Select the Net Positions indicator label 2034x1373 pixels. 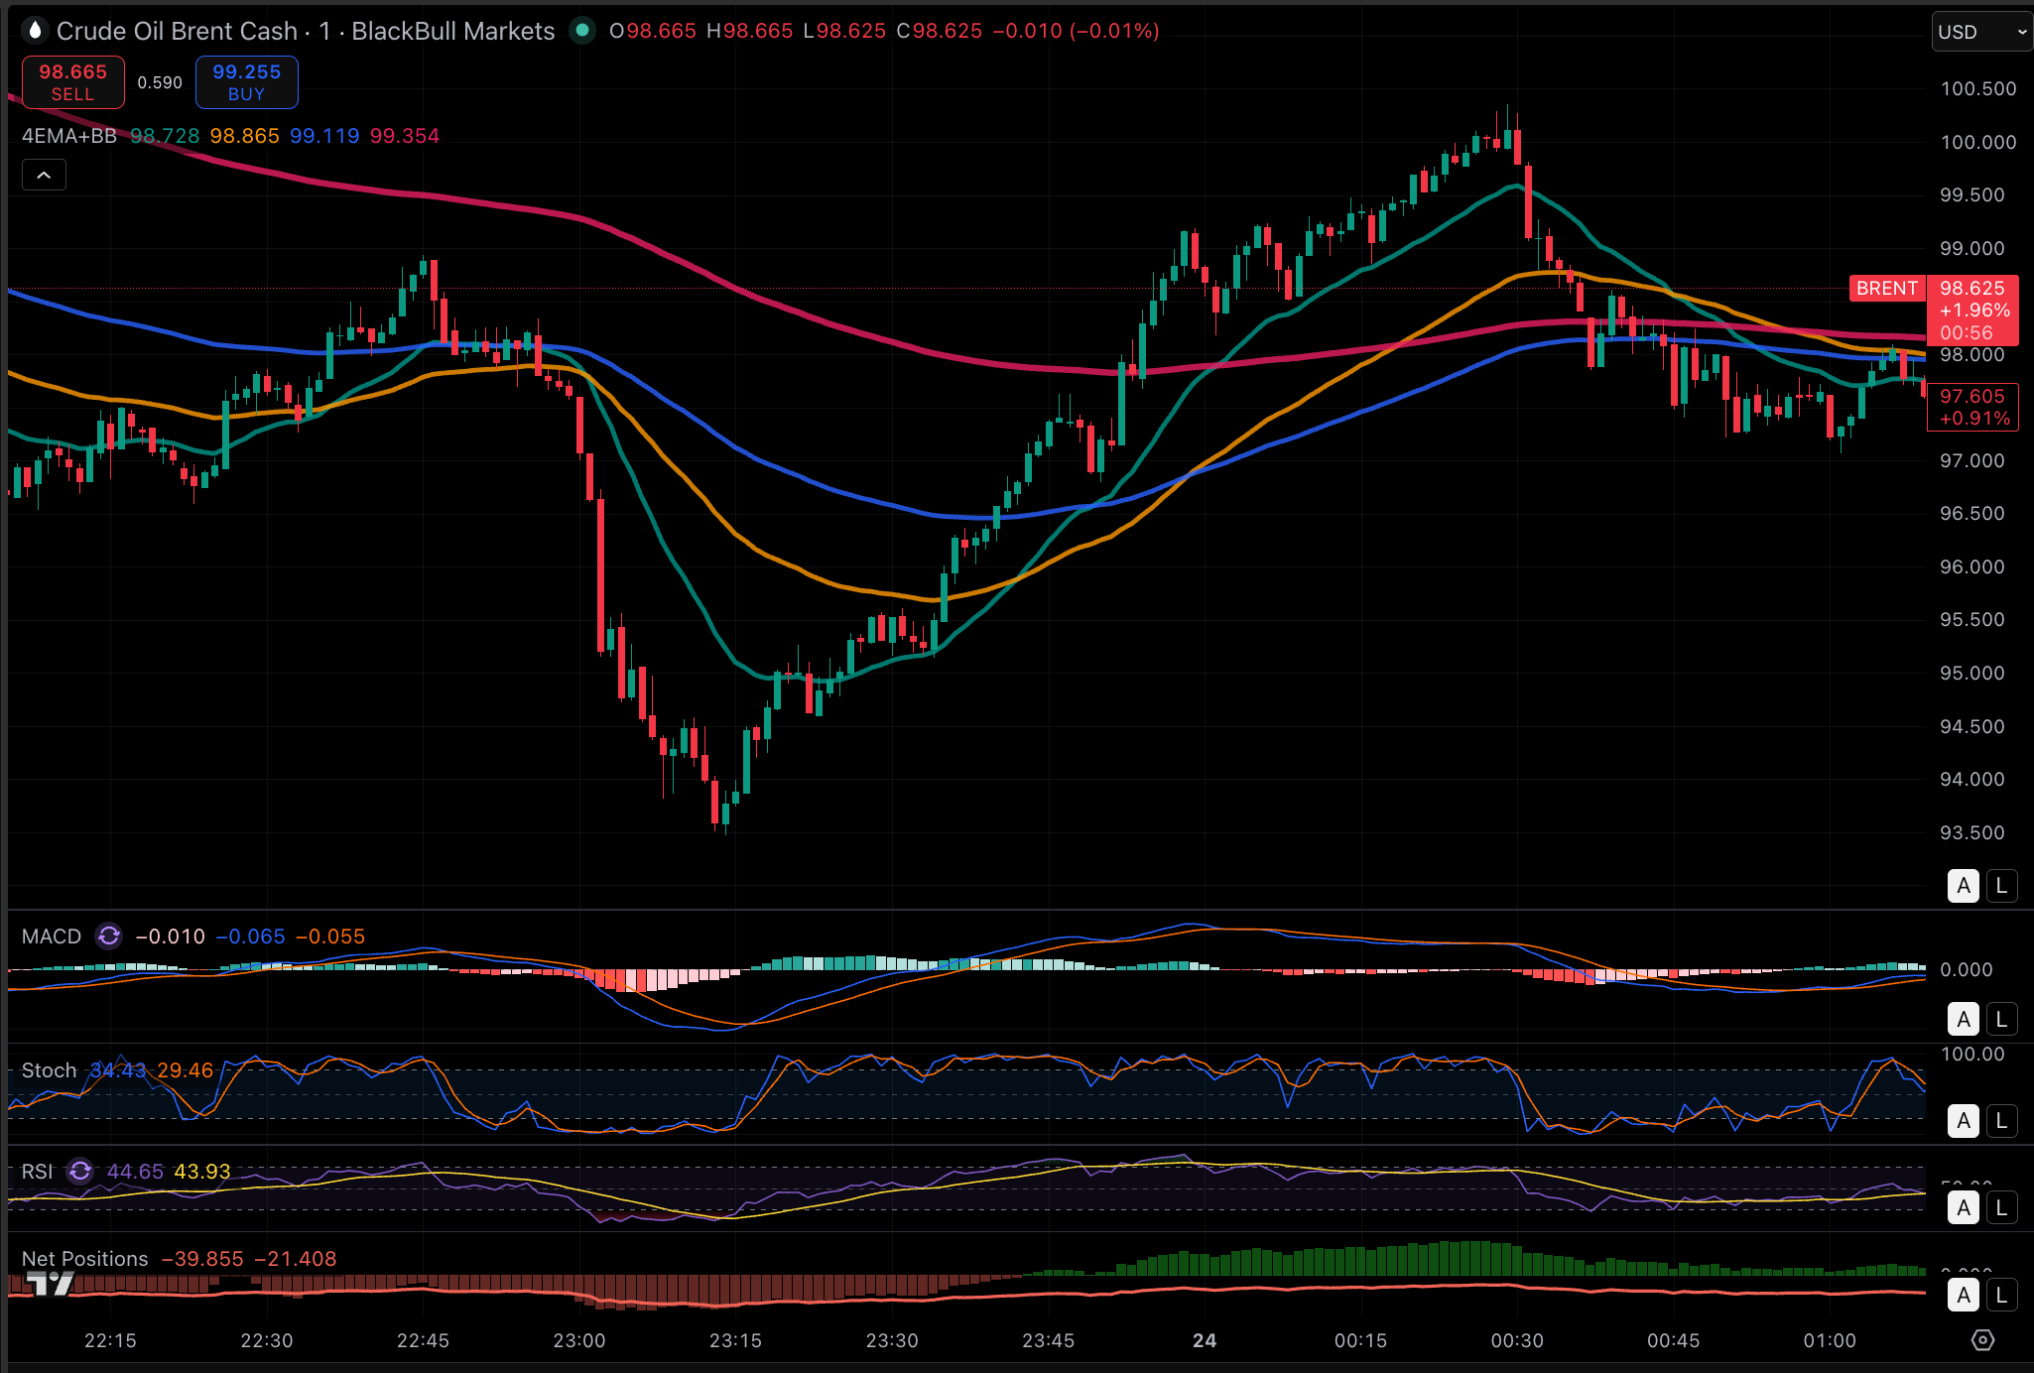click(x=84, y=1259)
